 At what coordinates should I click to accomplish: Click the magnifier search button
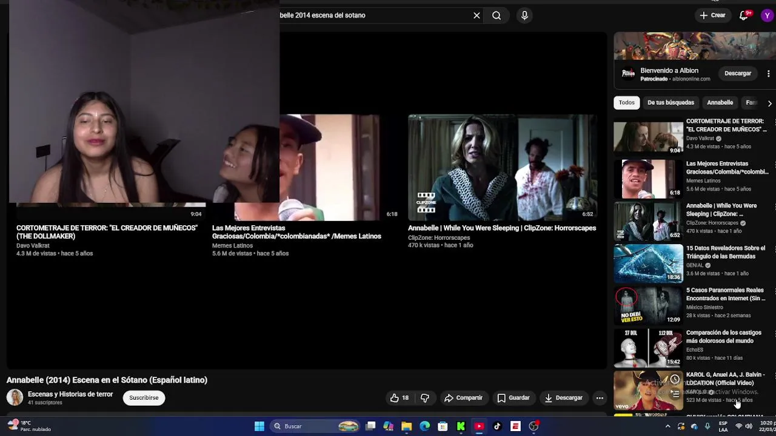497,15
